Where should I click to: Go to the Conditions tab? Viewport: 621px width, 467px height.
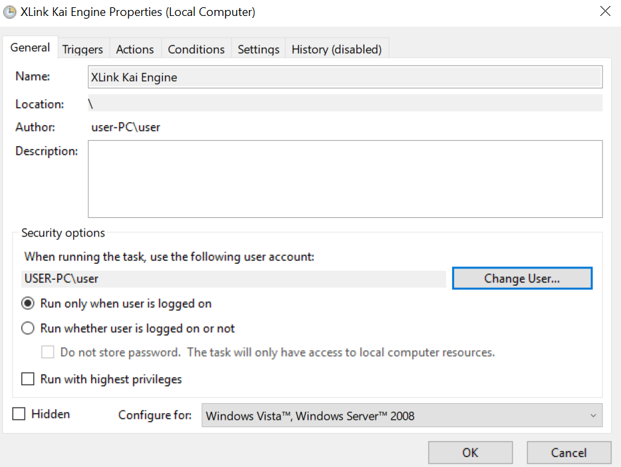pos(196,49)
